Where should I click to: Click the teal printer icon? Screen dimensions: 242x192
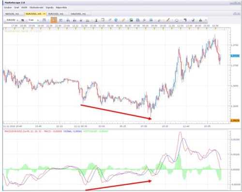click(151, 20)
